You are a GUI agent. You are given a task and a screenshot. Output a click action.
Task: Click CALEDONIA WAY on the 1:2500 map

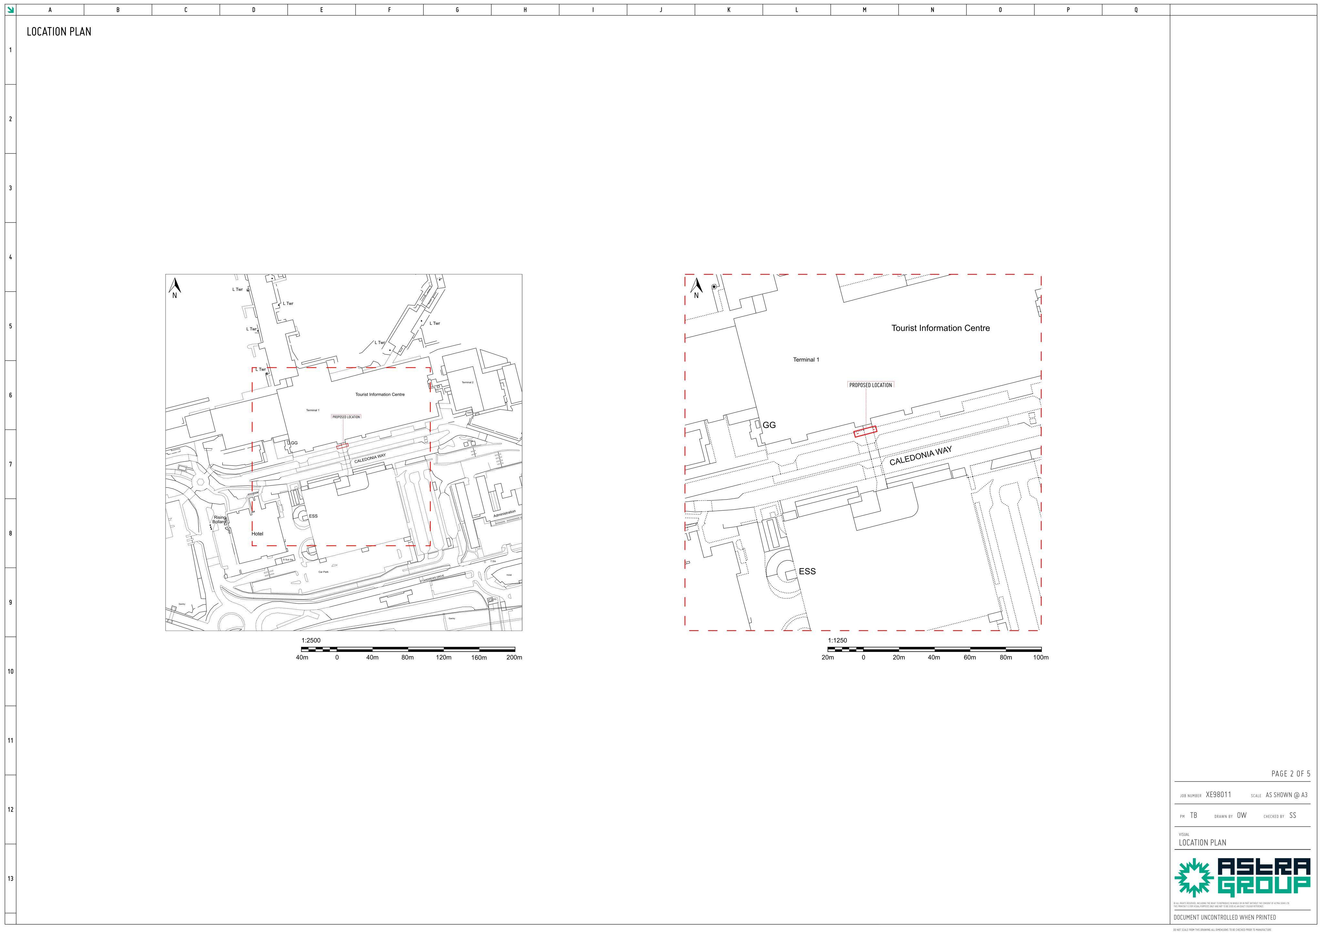pyautogui.click(x=370, y=458)
